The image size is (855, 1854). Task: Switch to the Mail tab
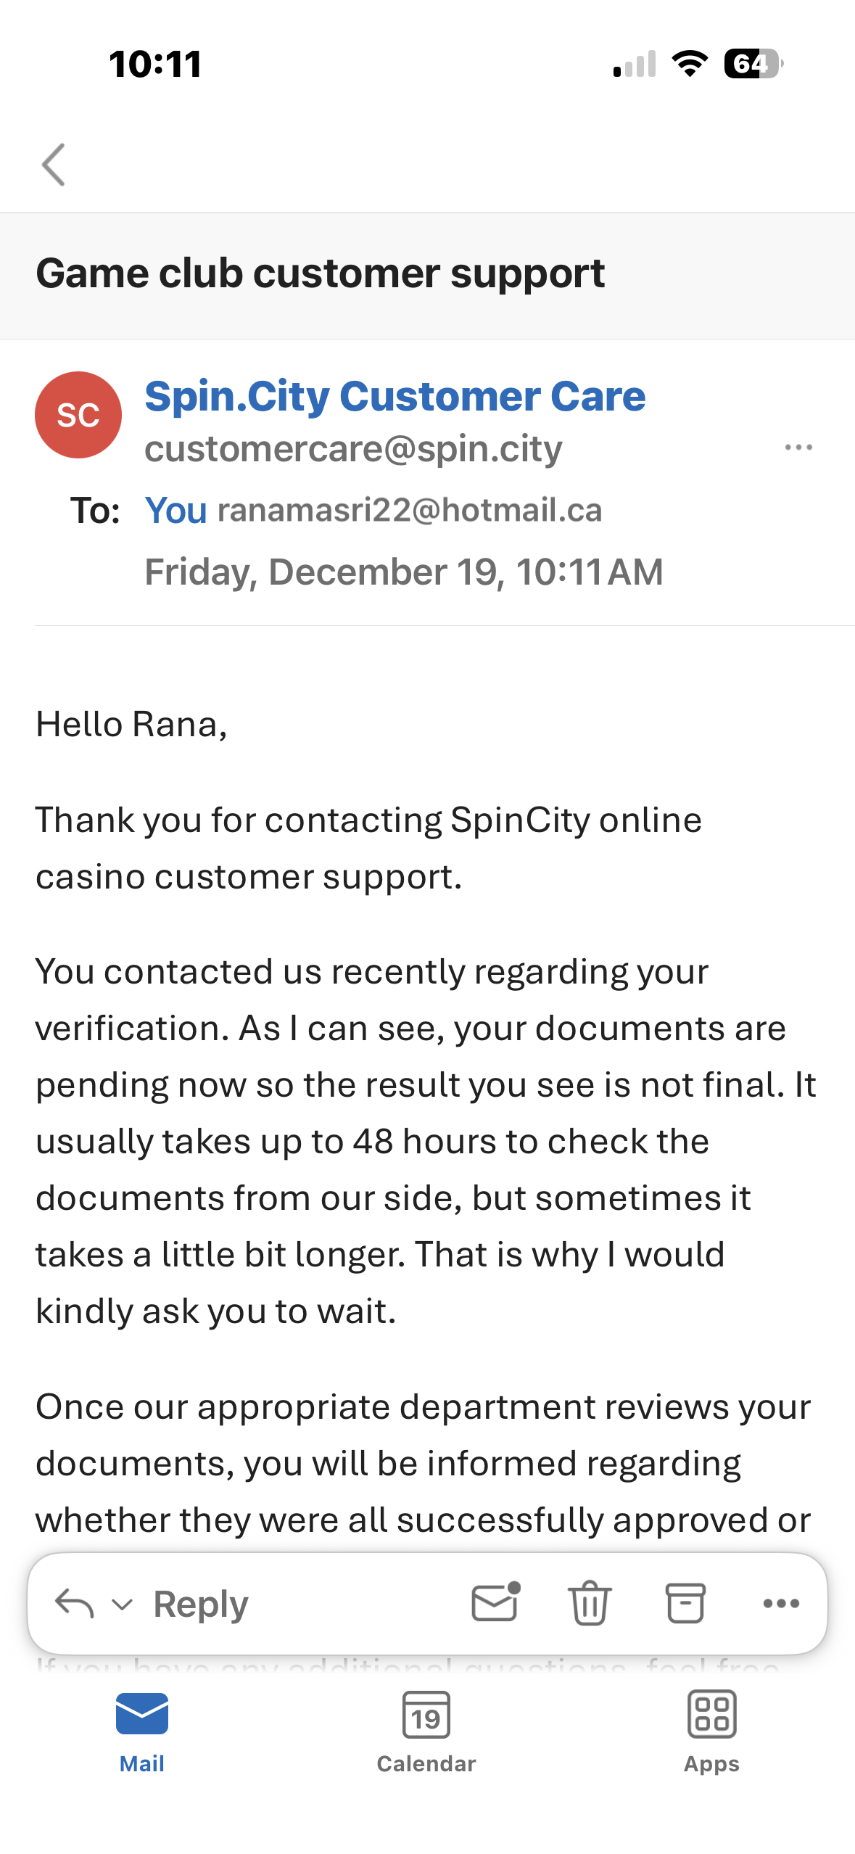coord(142,1731)
